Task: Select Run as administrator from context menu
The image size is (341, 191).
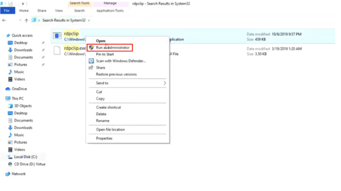Action: pyautogui.click(x=110, y=47)
